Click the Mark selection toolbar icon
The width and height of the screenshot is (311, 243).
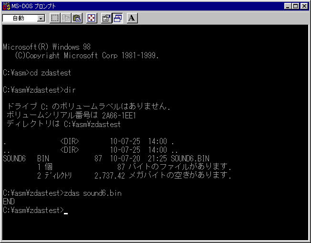click(x=55, y=18)
